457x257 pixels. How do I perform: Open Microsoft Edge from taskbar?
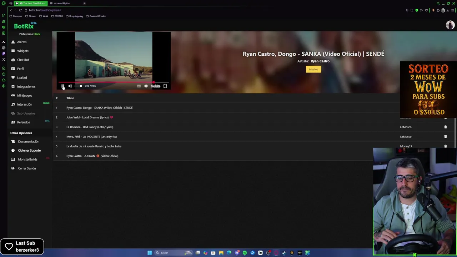tap(229, 253)
